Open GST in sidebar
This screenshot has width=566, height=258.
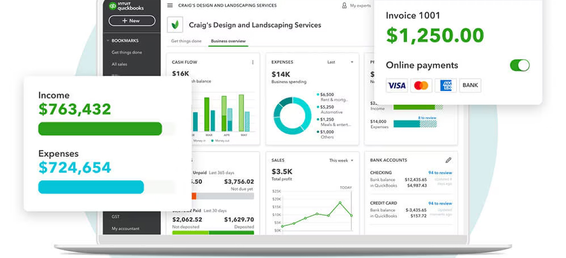click(115, 217)
